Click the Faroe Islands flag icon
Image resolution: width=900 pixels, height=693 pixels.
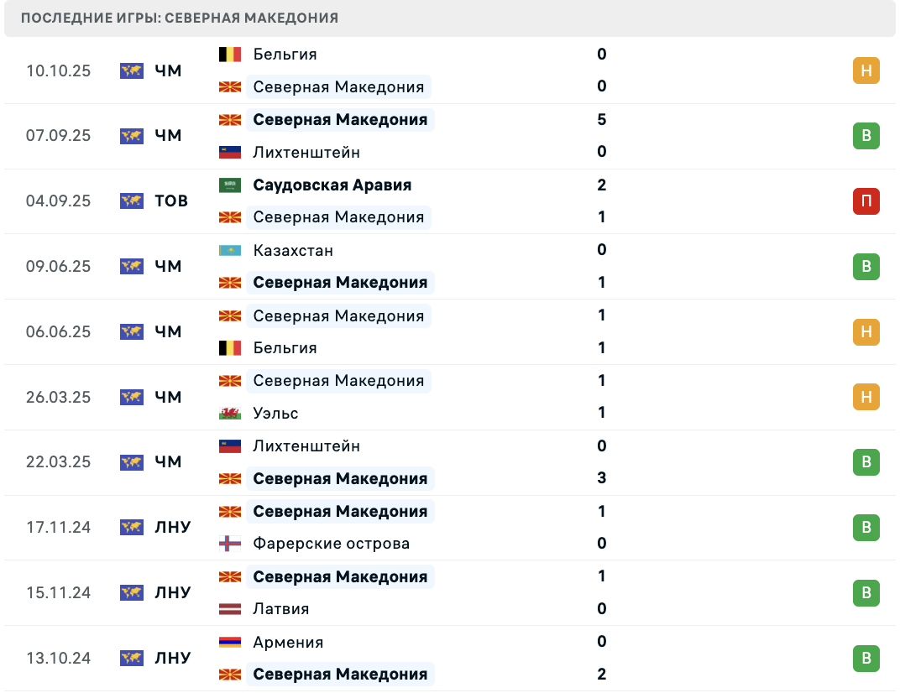click(230, 544)
